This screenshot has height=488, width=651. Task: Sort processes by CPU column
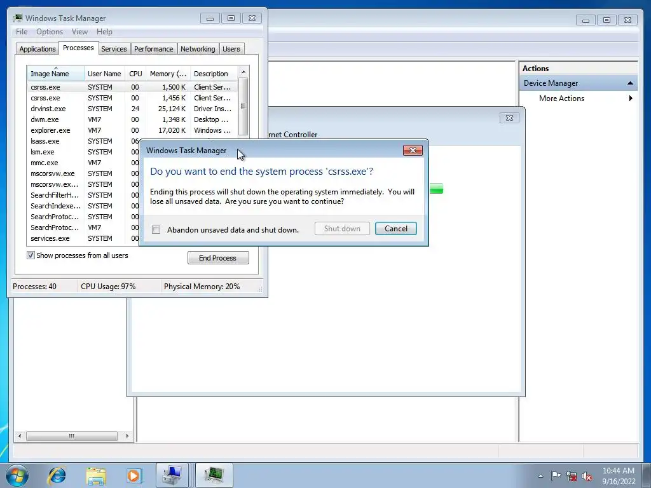[x=135, y=74]
